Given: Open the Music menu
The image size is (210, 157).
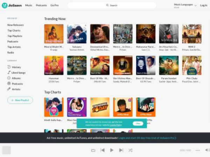Looking at the screenshot, I should (29, 5).
